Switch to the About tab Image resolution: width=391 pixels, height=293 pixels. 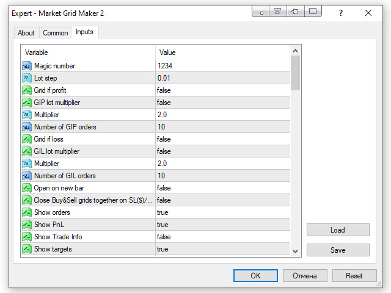(x=26, y=33)
